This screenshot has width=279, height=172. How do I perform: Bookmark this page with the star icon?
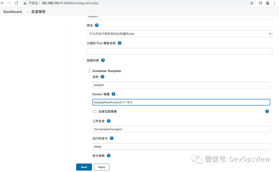252,3
